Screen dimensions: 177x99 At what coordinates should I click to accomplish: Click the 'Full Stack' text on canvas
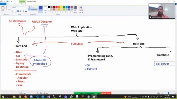pyautogui.click(x=77, y=44)
